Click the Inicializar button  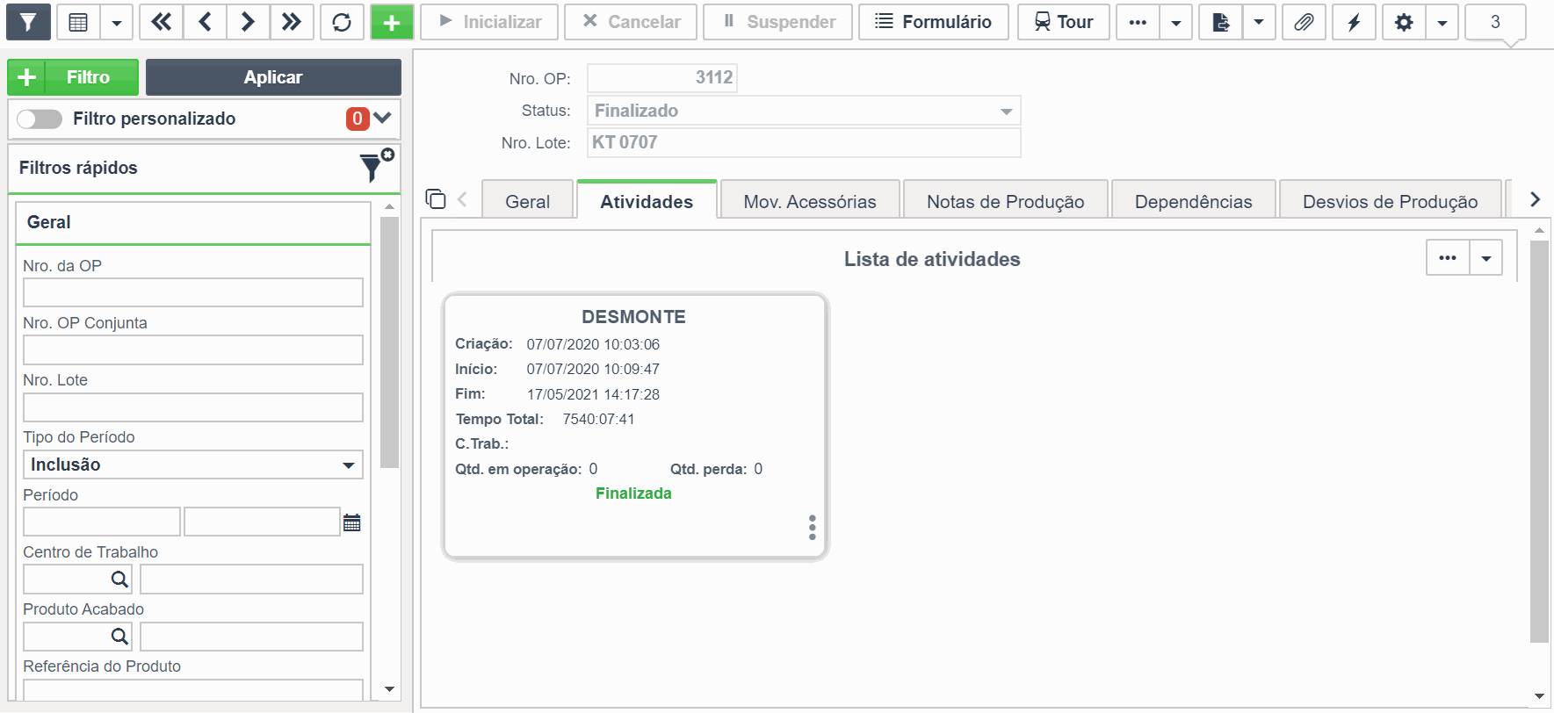(489, 22)
